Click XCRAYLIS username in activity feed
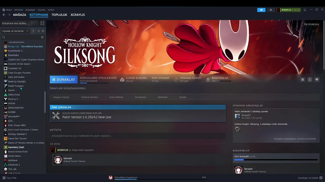This screenshot has width=325, height=182. [63, 150]
